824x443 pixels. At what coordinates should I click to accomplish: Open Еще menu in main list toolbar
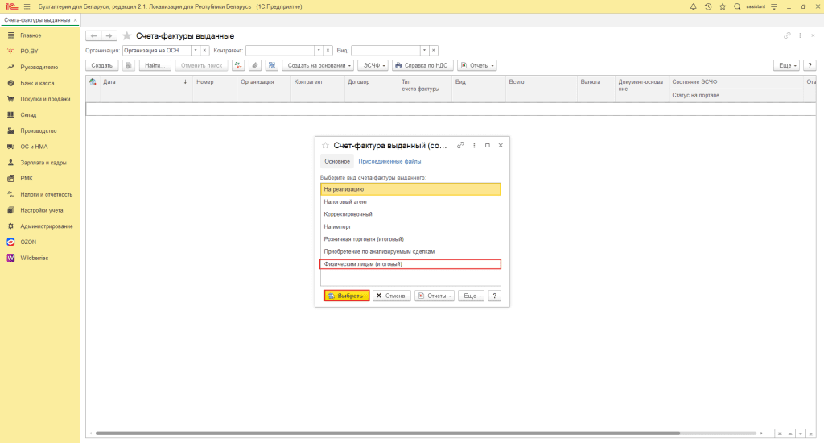click(786, 66)
